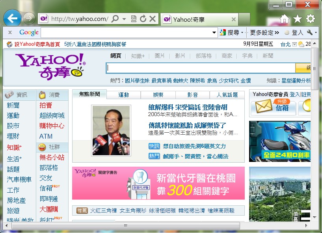Select the 字典 search category

247,56
